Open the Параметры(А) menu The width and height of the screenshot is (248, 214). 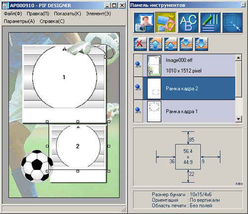(19, 21)
